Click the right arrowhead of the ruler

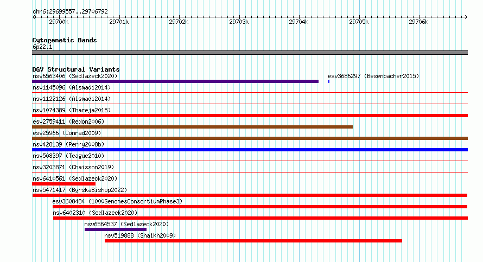(x=466, y=17)
